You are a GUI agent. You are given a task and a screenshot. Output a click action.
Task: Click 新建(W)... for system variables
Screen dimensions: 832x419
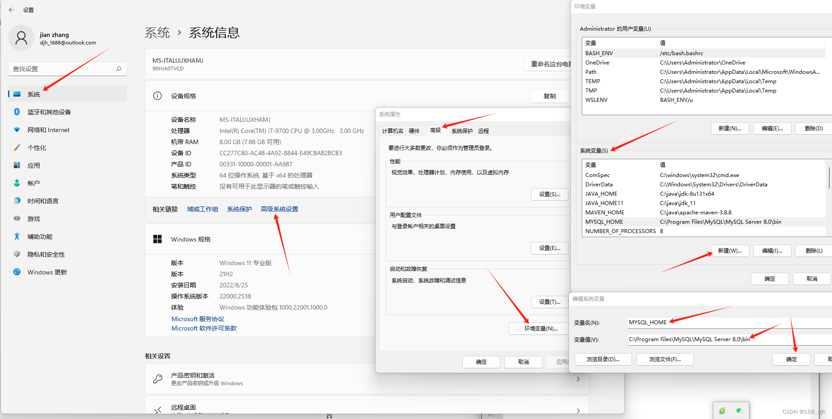730,251
